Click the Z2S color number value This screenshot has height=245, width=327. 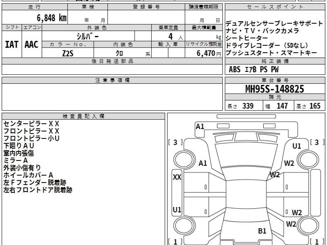pos(68,53)
